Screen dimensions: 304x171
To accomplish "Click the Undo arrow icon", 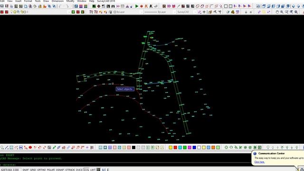I will (60, 6).
